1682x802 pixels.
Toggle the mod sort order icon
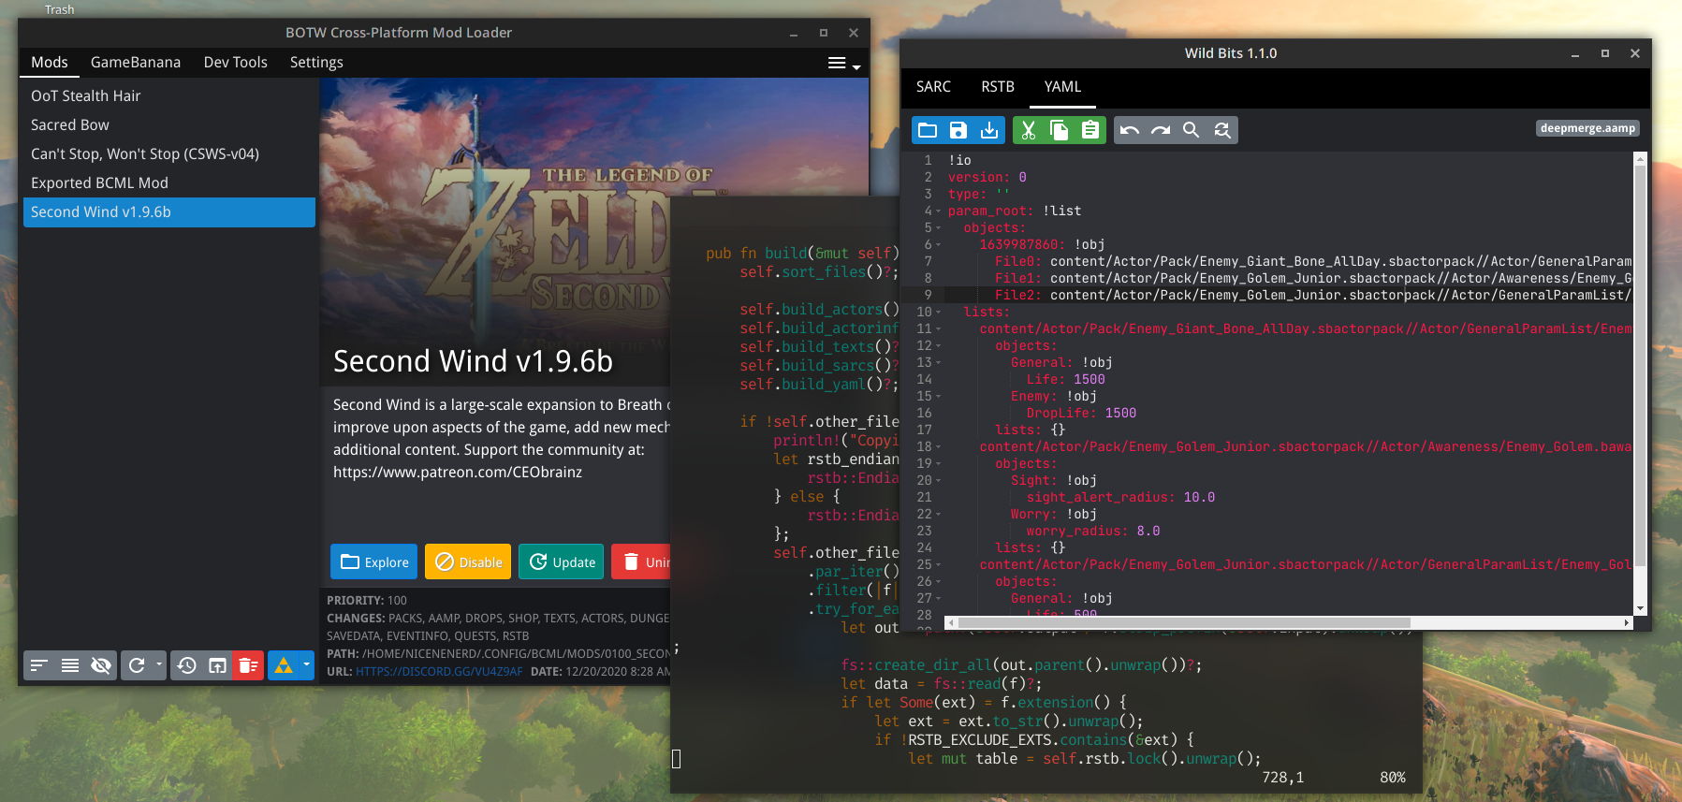click(39, 665)
